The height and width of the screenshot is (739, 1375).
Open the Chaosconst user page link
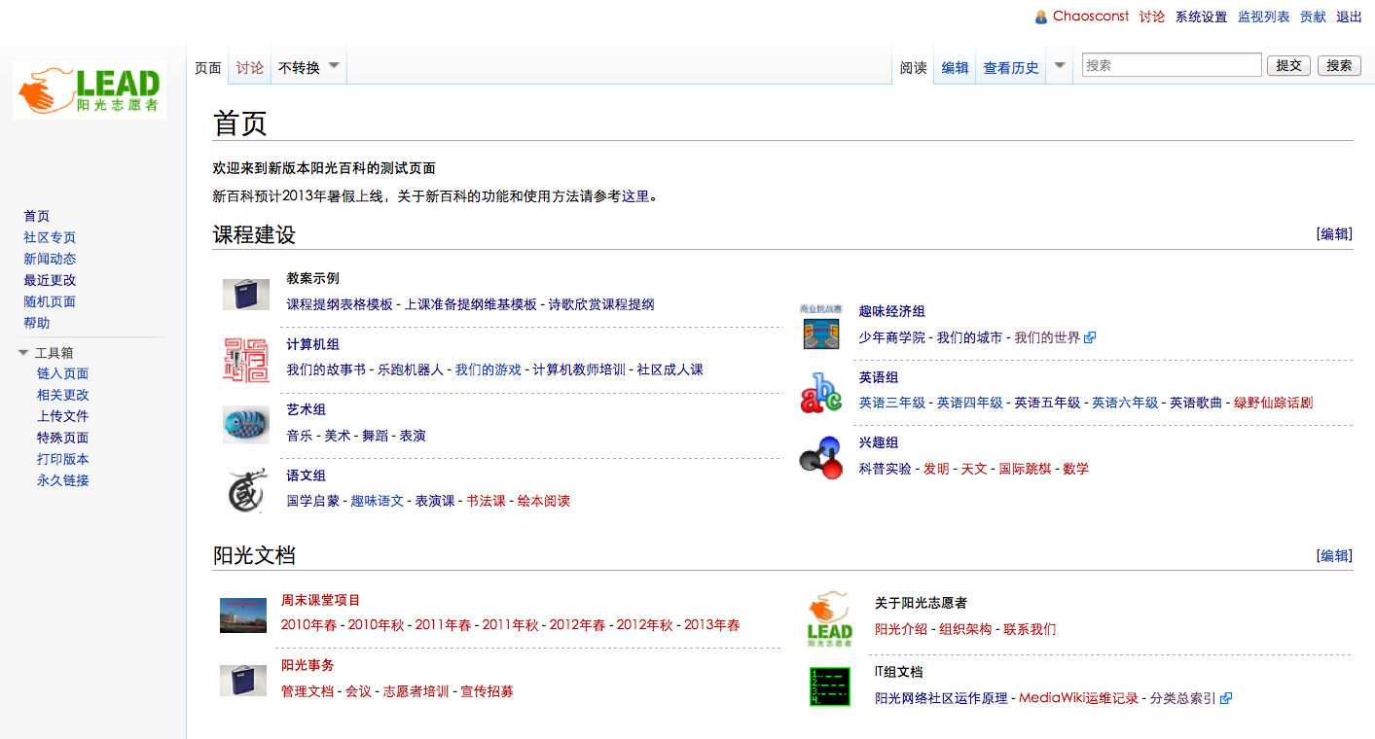click(1091, 17)
